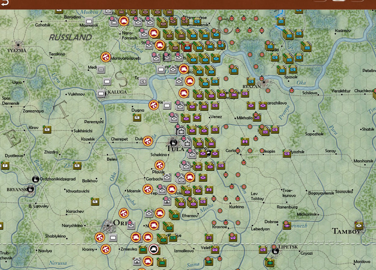Click the Yerakhtur town label

click(341, 91)
